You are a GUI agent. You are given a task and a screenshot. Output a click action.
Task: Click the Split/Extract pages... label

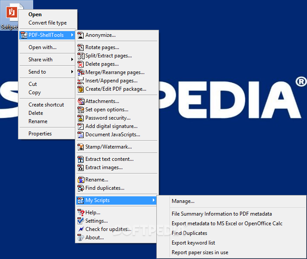[109, 56]
